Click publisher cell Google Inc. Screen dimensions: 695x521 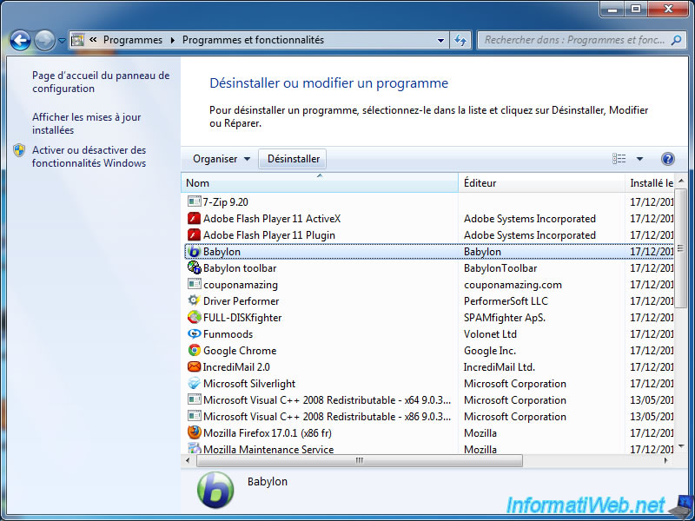(x=490, y=351)
